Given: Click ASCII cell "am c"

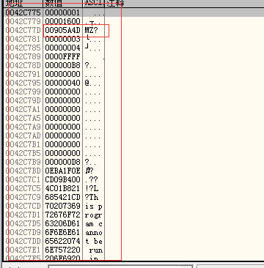Looking at the screenshot, I should point(93,224).
